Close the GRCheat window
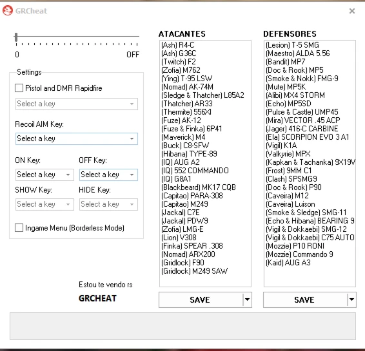Screen dimensions: 365x351 352,11
